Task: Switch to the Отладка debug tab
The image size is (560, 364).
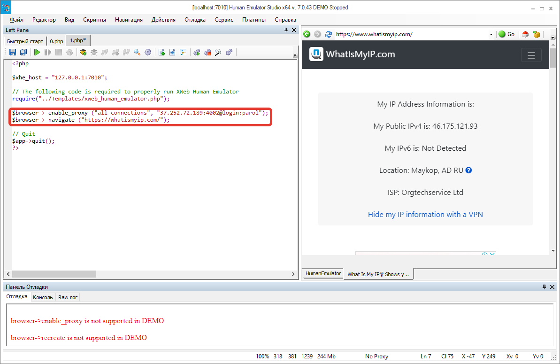Action: tap(17, 296)
